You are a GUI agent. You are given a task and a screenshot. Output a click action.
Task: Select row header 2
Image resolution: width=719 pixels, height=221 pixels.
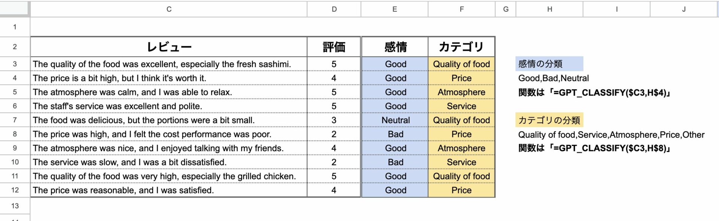tap(14, 46)
